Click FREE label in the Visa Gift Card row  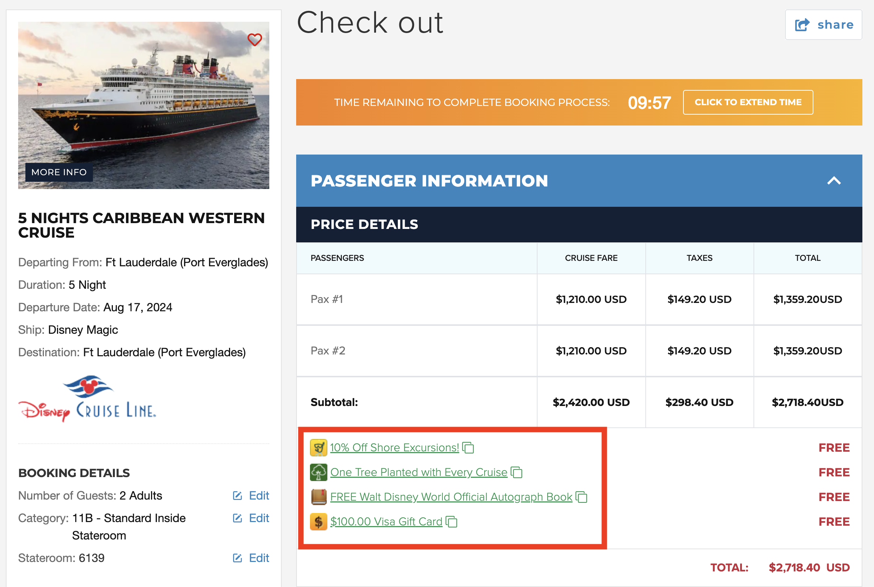[x=834, y=521]
